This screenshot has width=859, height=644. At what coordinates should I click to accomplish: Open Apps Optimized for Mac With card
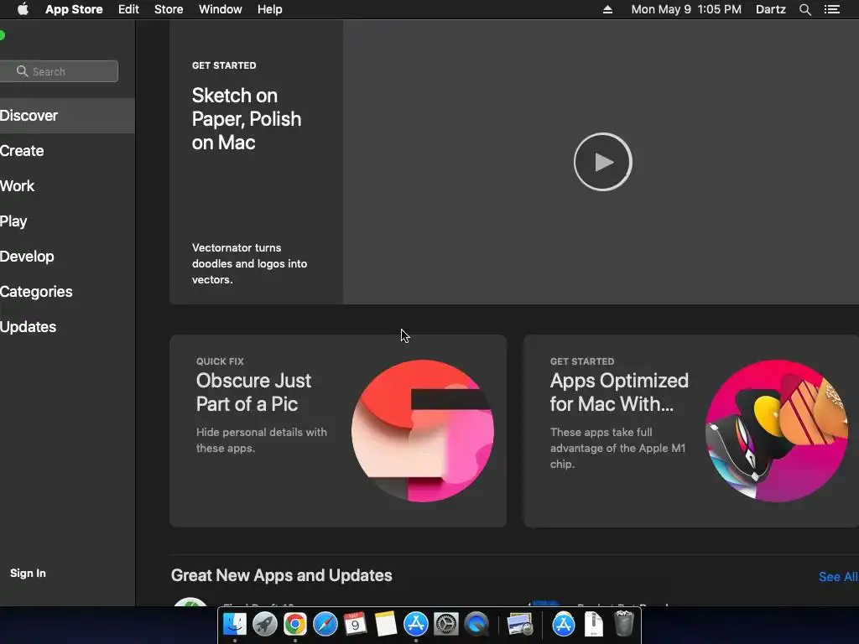[691, 431]
